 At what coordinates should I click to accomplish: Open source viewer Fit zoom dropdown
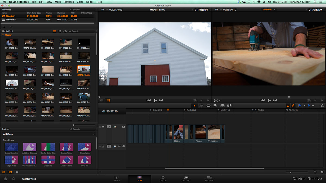tap(104, 10)
